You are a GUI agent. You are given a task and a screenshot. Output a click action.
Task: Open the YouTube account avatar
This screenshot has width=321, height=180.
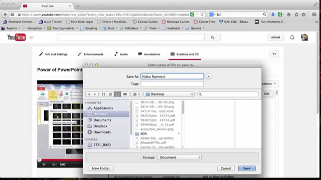[304, 37]
